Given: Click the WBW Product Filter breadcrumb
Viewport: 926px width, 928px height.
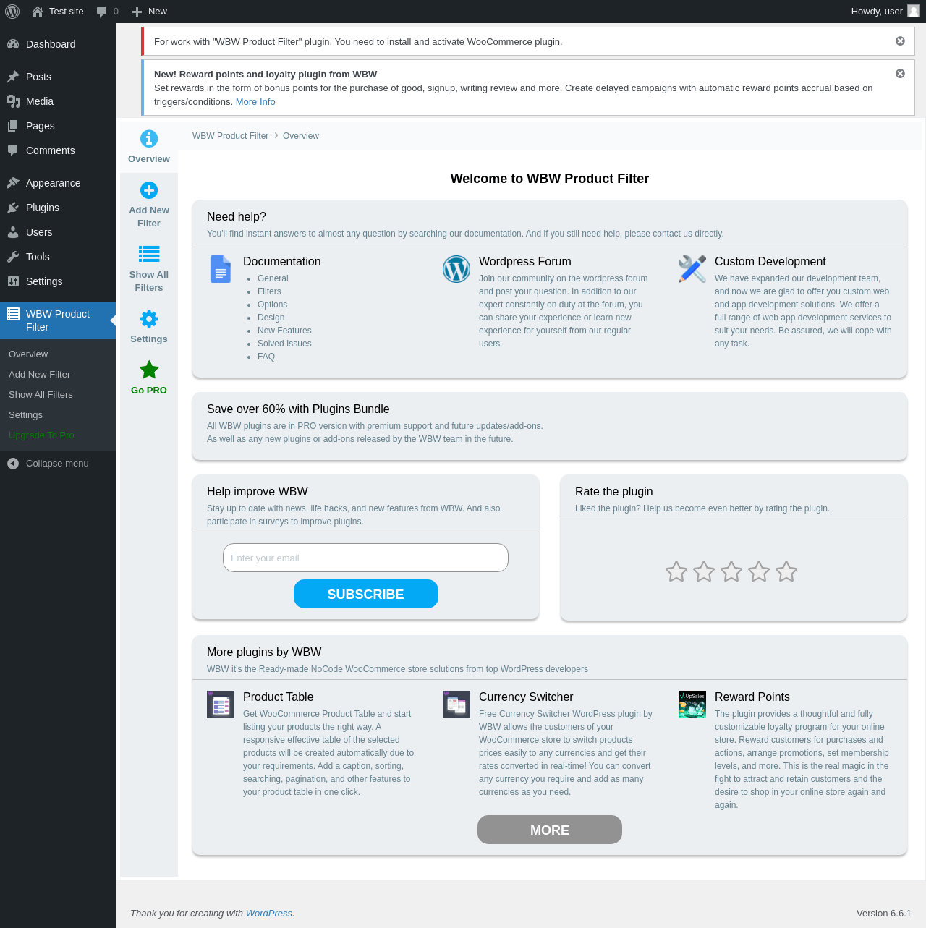Looking at the screenshot, I should (x=230, y=136).
